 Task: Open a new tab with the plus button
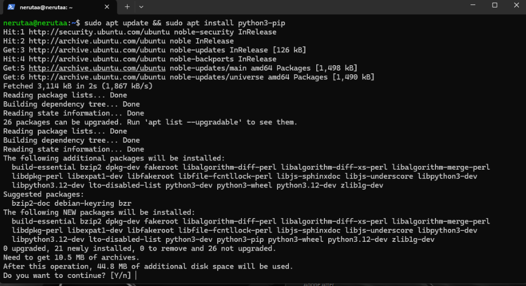(x=127, y=6)
